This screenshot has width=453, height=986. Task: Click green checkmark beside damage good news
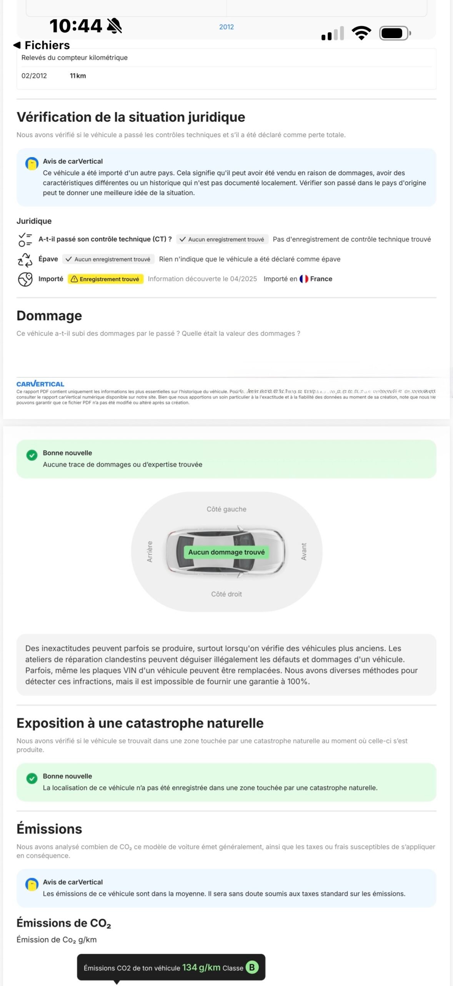coord(32,455)
